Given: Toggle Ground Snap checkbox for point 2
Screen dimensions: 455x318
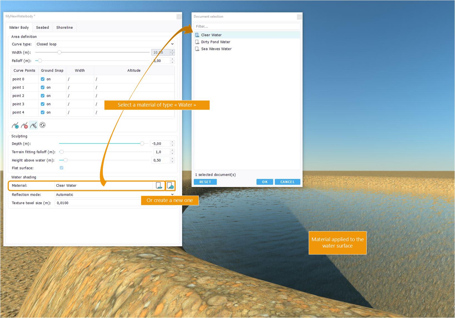Looking at the screenshot, I should coord(43,96).
